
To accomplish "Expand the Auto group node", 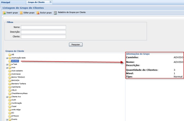I will 7,68.
